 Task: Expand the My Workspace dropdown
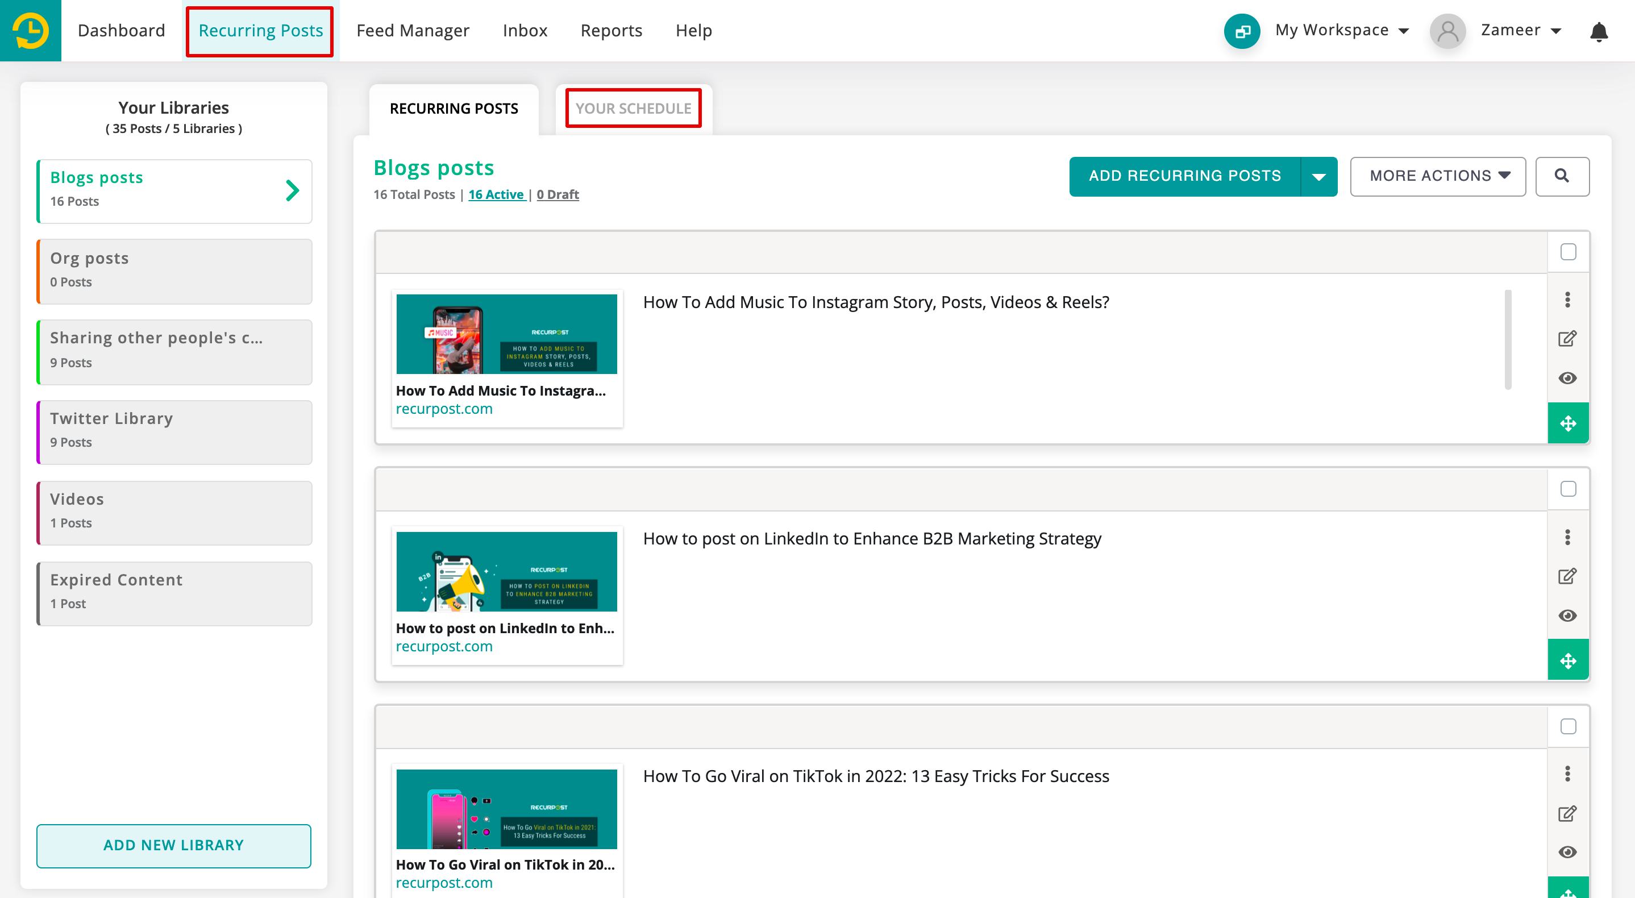(x=1342, y=30)
